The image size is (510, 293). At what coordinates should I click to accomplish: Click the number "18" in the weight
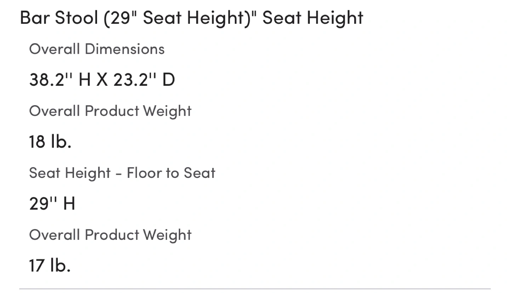pos(37,142)
